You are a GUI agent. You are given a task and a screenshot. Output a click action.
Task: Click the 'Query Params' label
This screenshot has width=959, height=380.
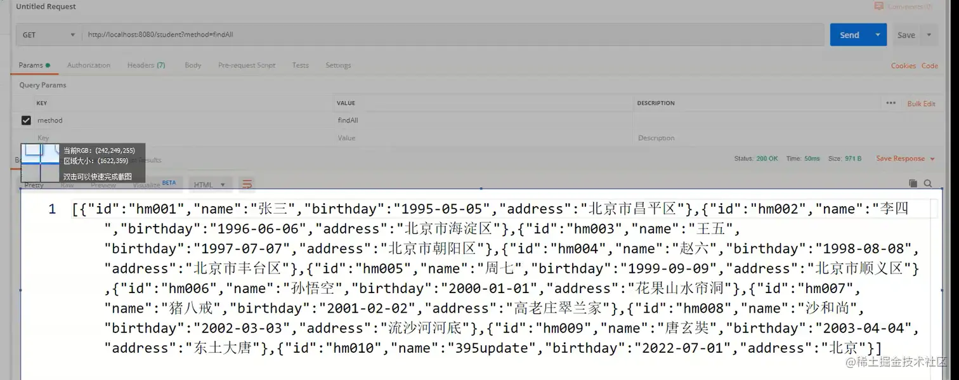click(42, 85)
